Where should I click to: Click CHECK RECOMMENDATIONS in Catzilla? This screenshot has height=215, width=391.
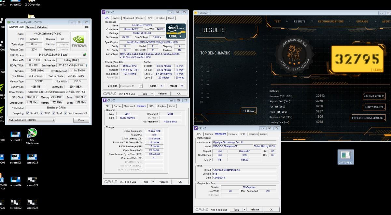point(368,118)
